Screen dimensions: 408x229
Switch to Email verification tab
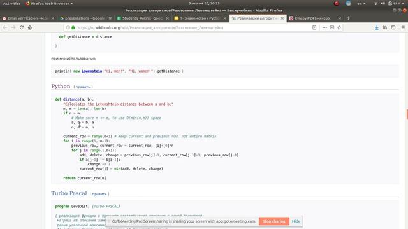click(29, 18)
